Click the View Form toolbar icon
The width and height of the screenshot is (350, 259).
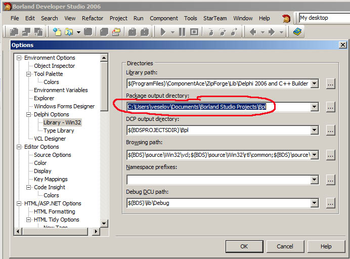[26, 32]
